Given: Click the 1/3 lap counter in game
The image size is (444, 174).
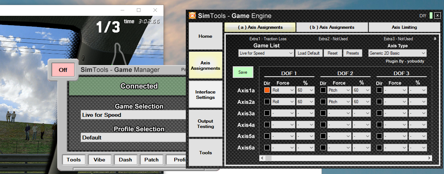Looking at the screenshot, I should pos(108,27).
